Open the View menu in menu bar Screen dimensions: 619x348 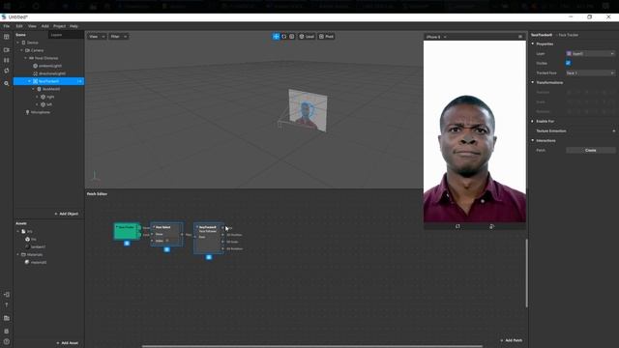[32, 26]
